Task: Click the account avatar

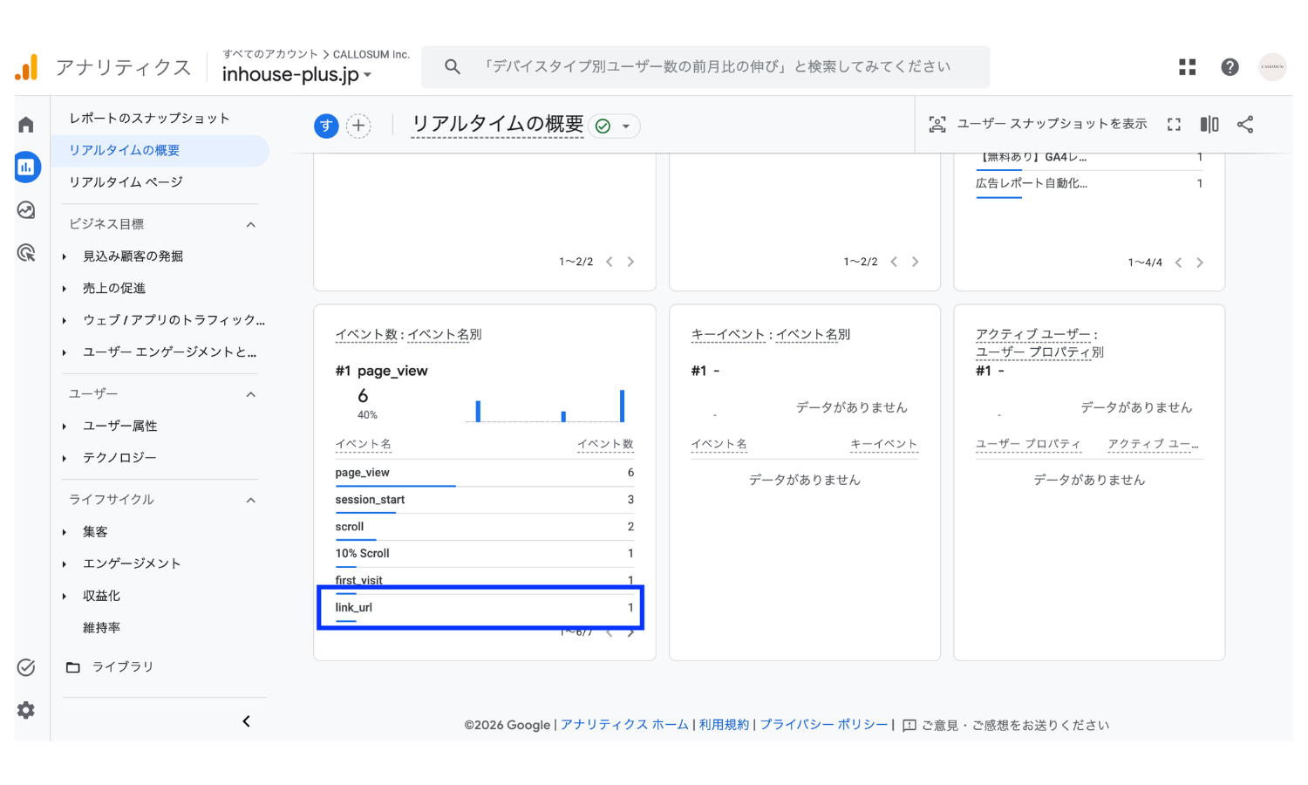Action: click(x=1272, y=67)
